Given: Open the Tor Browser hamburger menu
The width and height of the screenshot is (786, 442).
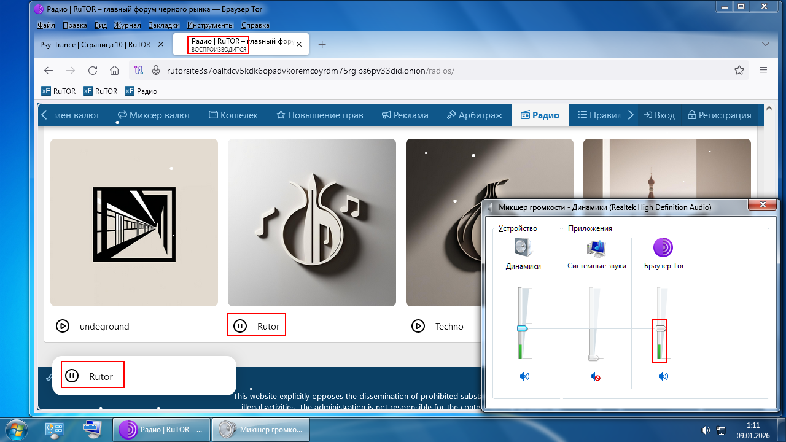Looking at the screenshot, I should point(763,70).
